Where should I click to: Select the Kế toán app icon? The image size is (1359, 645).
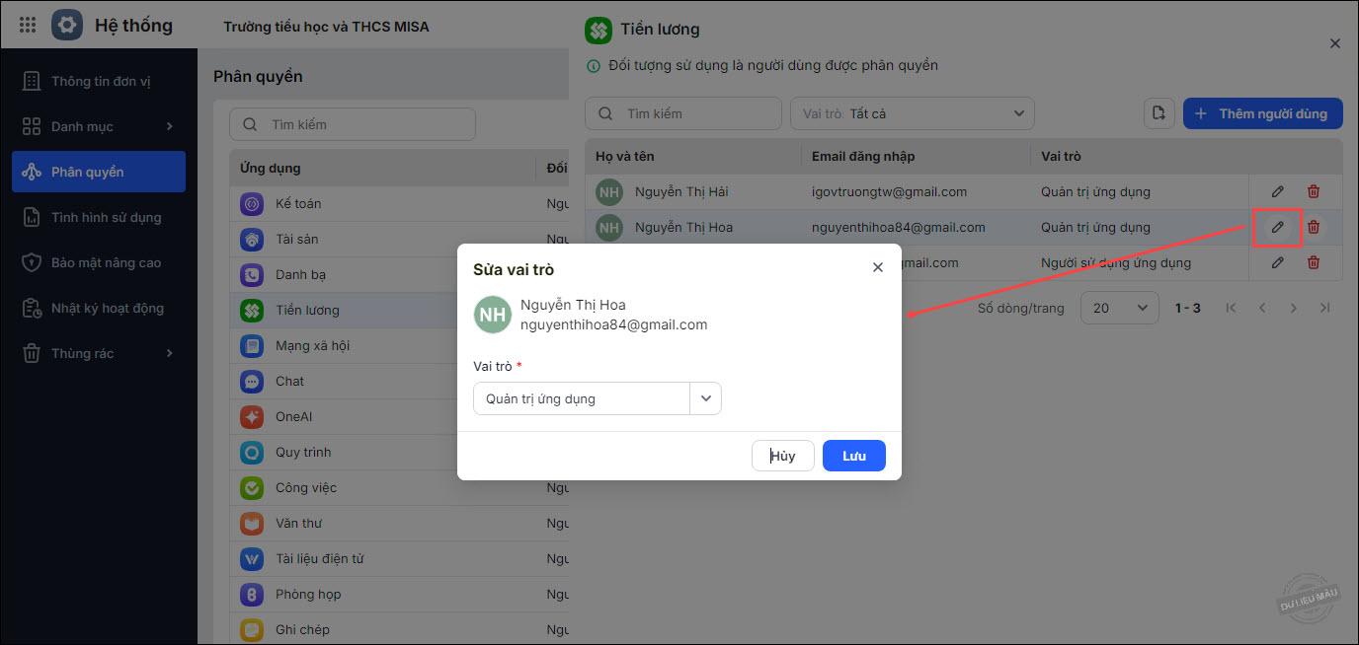click(x=252, y=204)
